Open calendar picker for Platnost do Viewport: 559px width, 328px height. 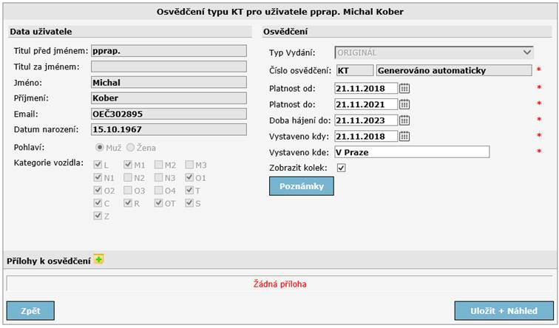tap(404, 104)
